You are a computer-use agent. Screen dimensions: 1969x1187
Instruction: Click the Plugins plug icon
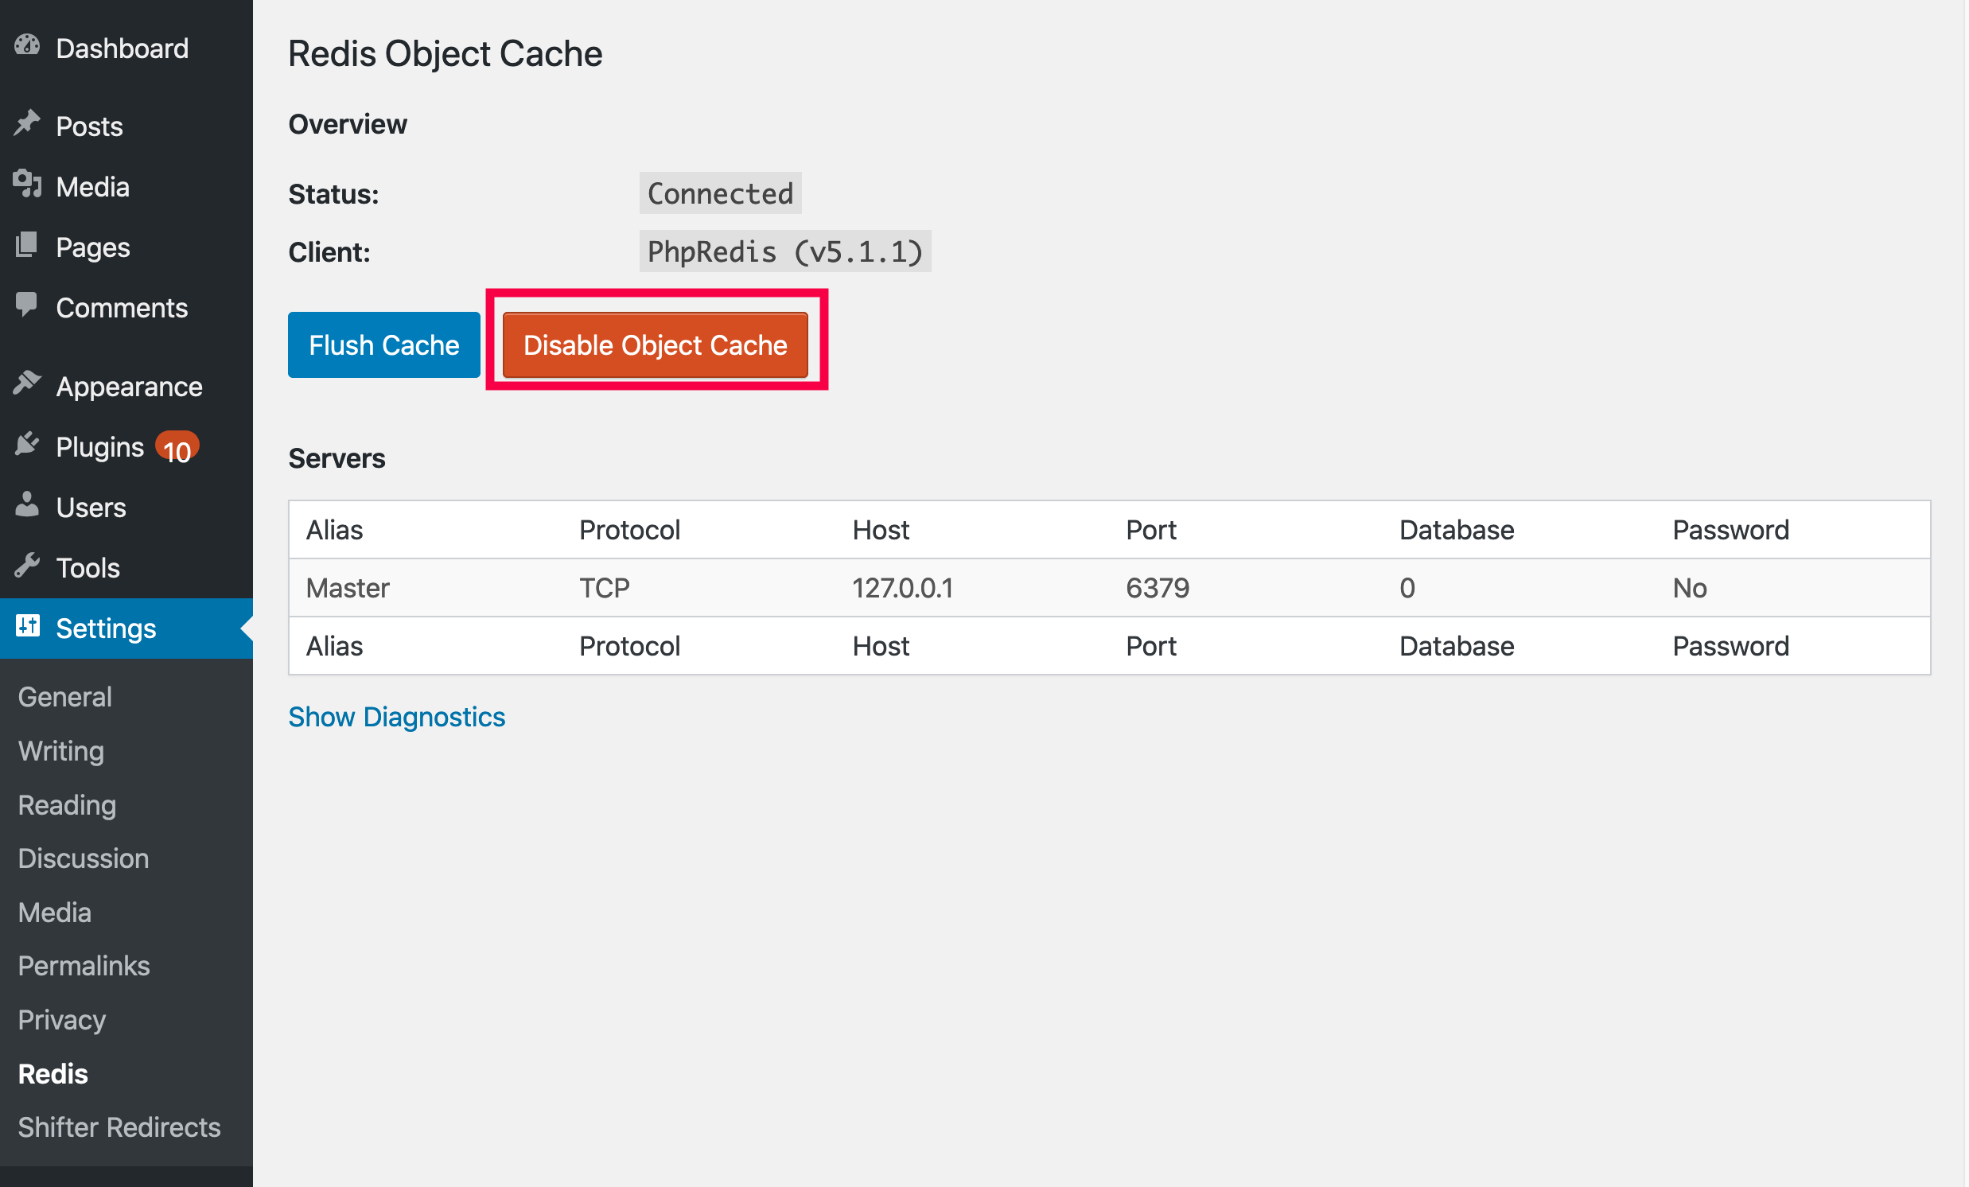coord(27,445)
